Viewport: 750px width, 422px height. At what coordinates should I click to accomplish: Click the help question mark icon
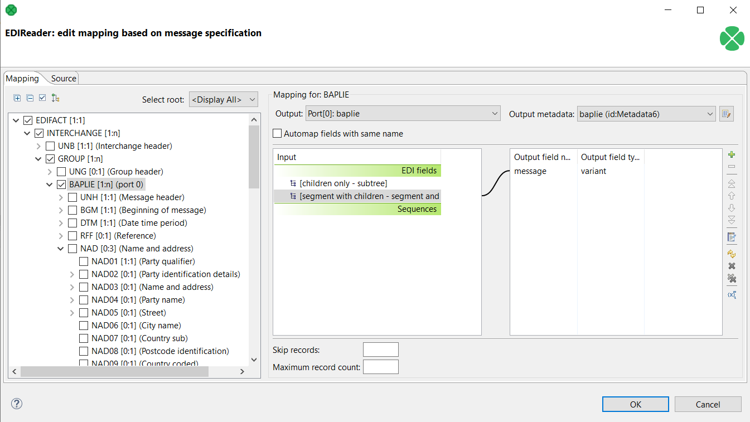[x=17, y=404]
